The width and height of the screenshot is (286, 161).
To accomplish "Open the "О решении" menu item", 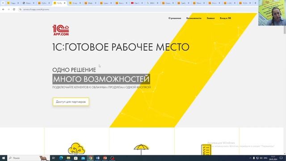I will pyautogui.click(x=175, y=18).
